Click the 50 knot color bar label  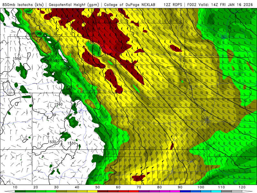click(98, 187)
